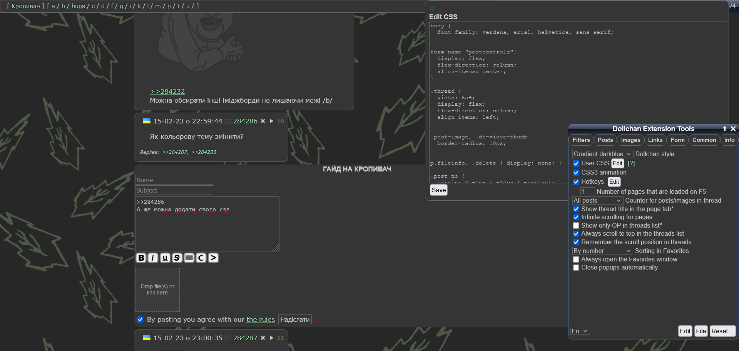Switch to the Images tab
Image resolution: width=739 pixels, height=351 pixels.
pyautogui.click(x=631, y=140)
